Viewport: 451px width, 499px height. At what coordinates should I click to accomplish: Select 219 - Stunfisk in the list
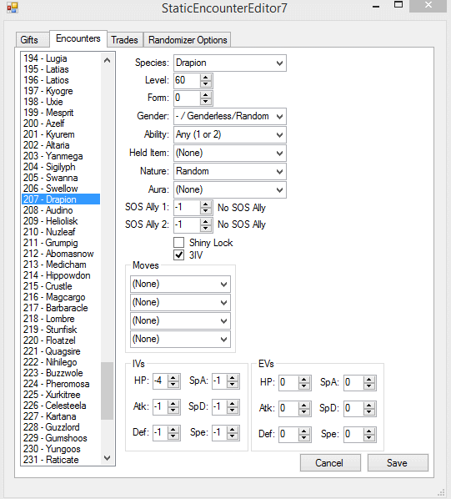pos(61,330)
